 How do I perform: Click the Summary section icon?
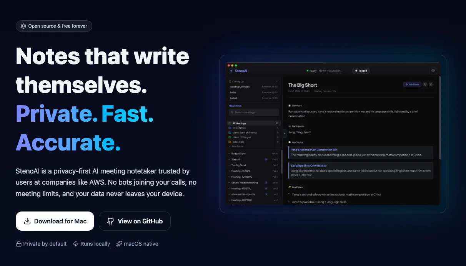pyautogui.click(x=290, y=106)
